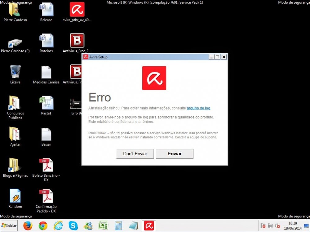
Task: Click the muted volume tray icon
Action: pyautogui.click(x=277, y=226)
